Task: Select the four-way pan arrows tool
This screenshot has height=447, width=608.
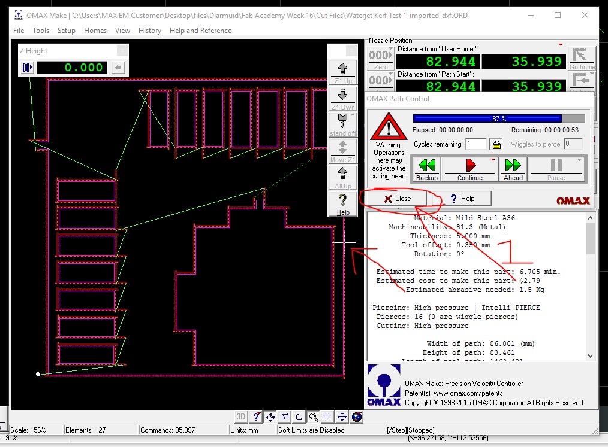Action: [270, 417]
